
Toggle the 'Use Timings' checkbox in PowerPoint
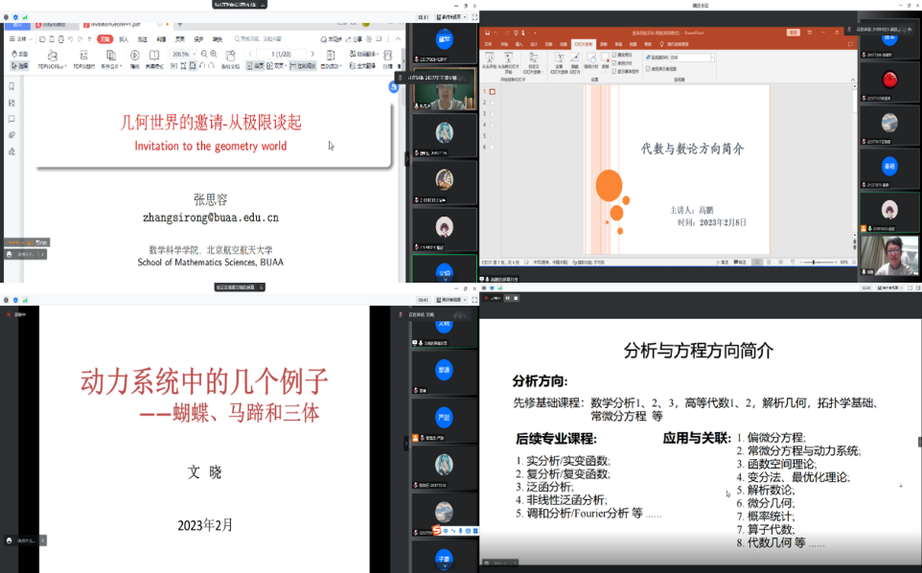613,63
